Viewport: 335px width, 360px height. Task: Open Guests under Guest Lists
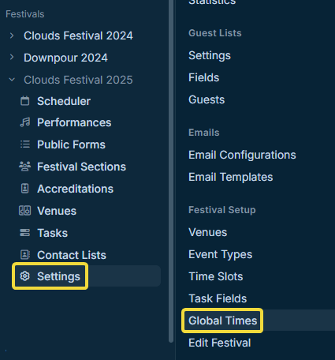point(207,99)
